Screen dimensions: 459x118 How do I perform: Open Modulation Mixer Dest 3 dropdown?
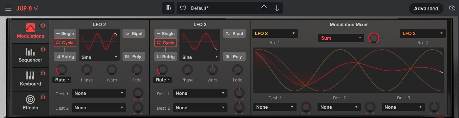[403, 107]
